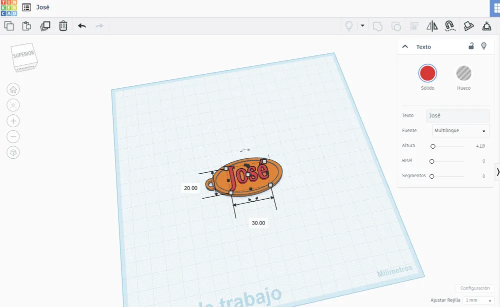Image resolution: width=500 pixels, height=307 pixels.
Task: Click the Altura value 4.119
Action: 480,146
